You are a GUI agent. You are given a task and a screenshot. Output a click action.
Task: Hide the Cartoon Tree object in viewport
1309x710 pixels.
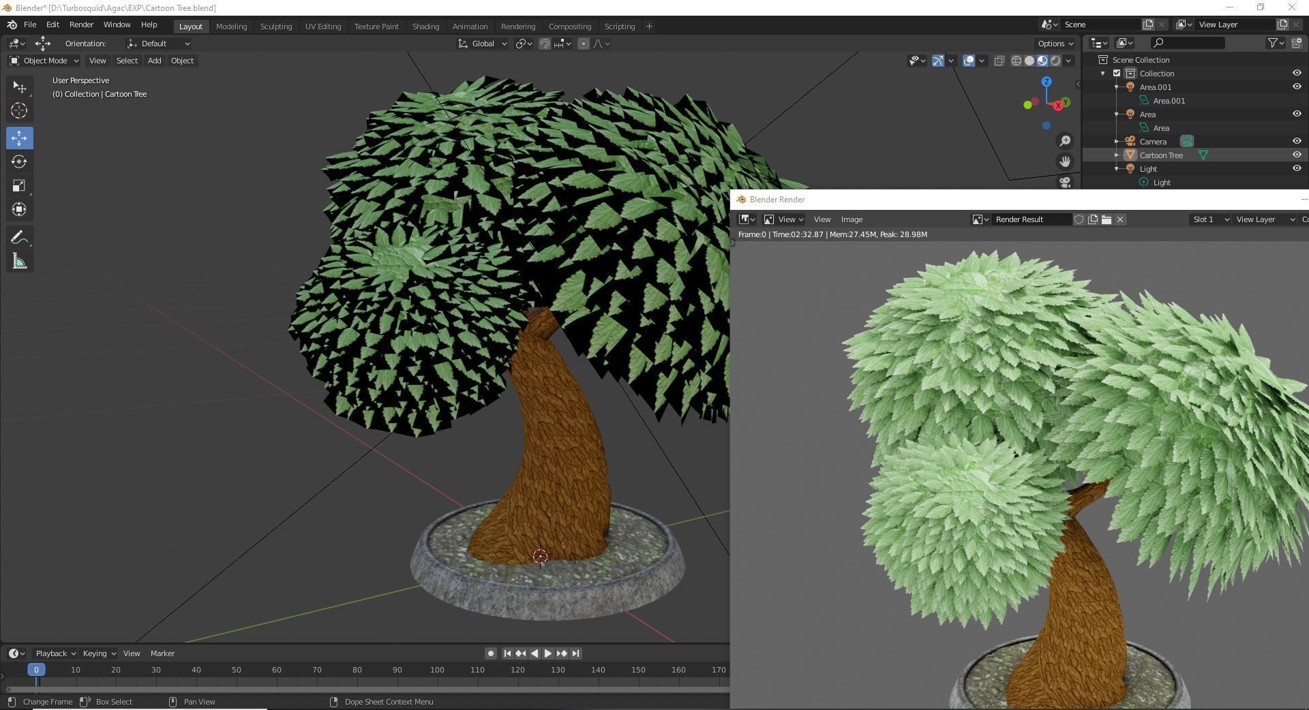tap(1297, 155)
